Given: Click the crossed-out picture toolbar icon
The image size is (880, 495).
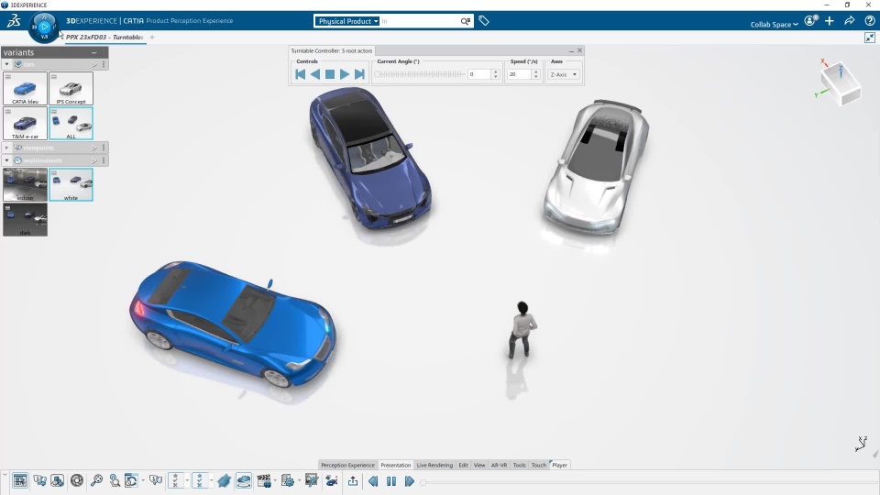Looking at the screenshot, I should click(x=312, y=480).
